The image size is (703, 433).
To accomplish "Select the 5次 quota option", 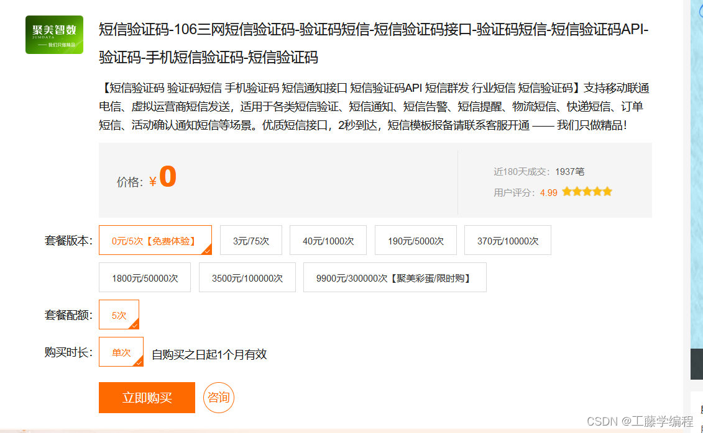I will pos(119,315).
